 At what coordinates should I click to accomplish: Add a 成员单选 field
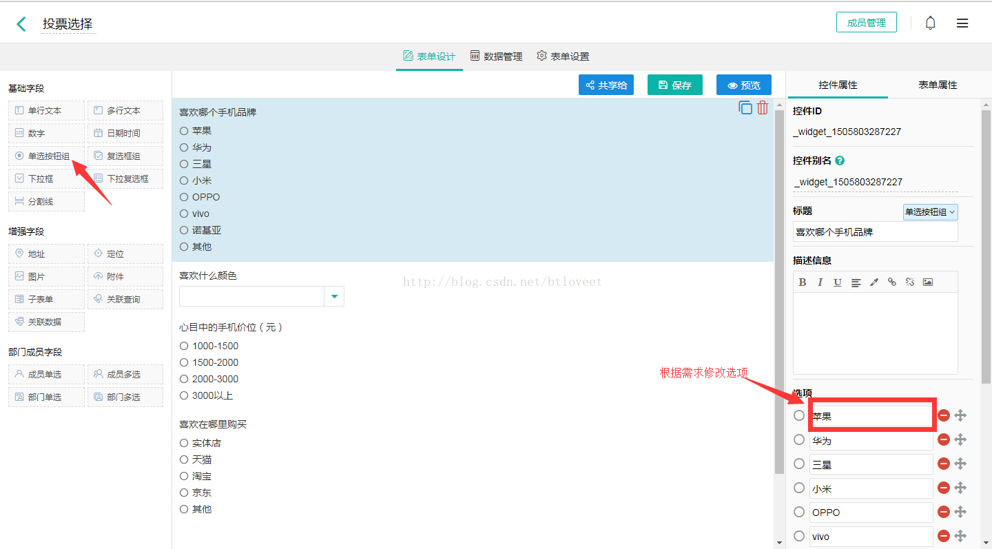(x=46, y=374)
